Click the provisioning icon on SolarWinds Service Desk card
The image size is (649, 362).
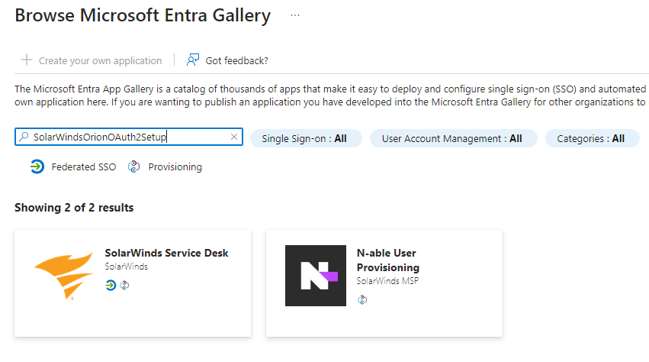point(124,285)
